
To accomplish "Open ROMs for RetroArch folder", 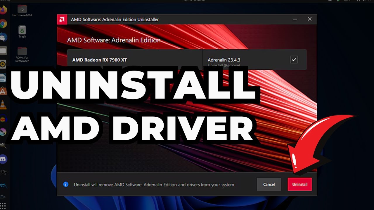I will point(22,54).
